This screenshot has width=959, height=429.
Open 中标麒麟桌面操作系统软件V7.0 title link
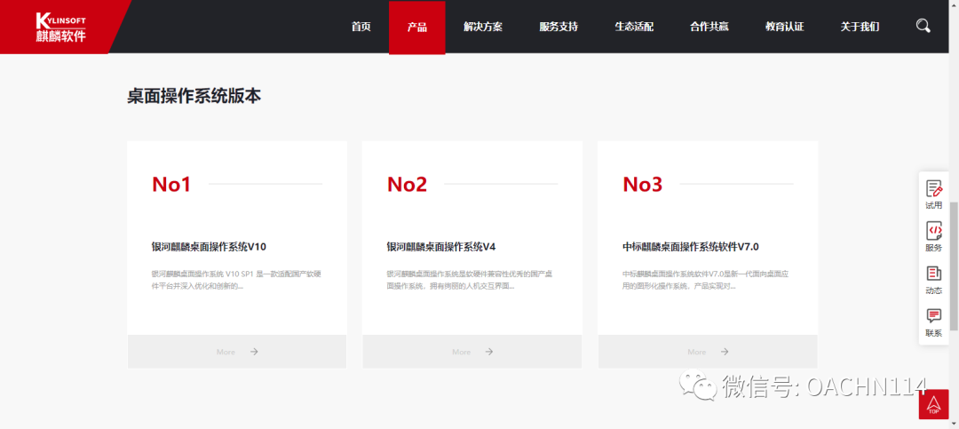(x=691, y=247)
